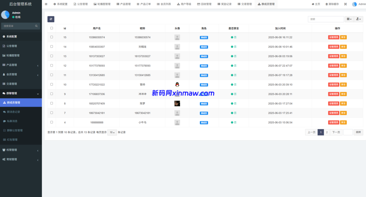Screen dimensions: 366x197
Task: Click 否 mute status for user 刘相龙
Action: pos(234,47)
